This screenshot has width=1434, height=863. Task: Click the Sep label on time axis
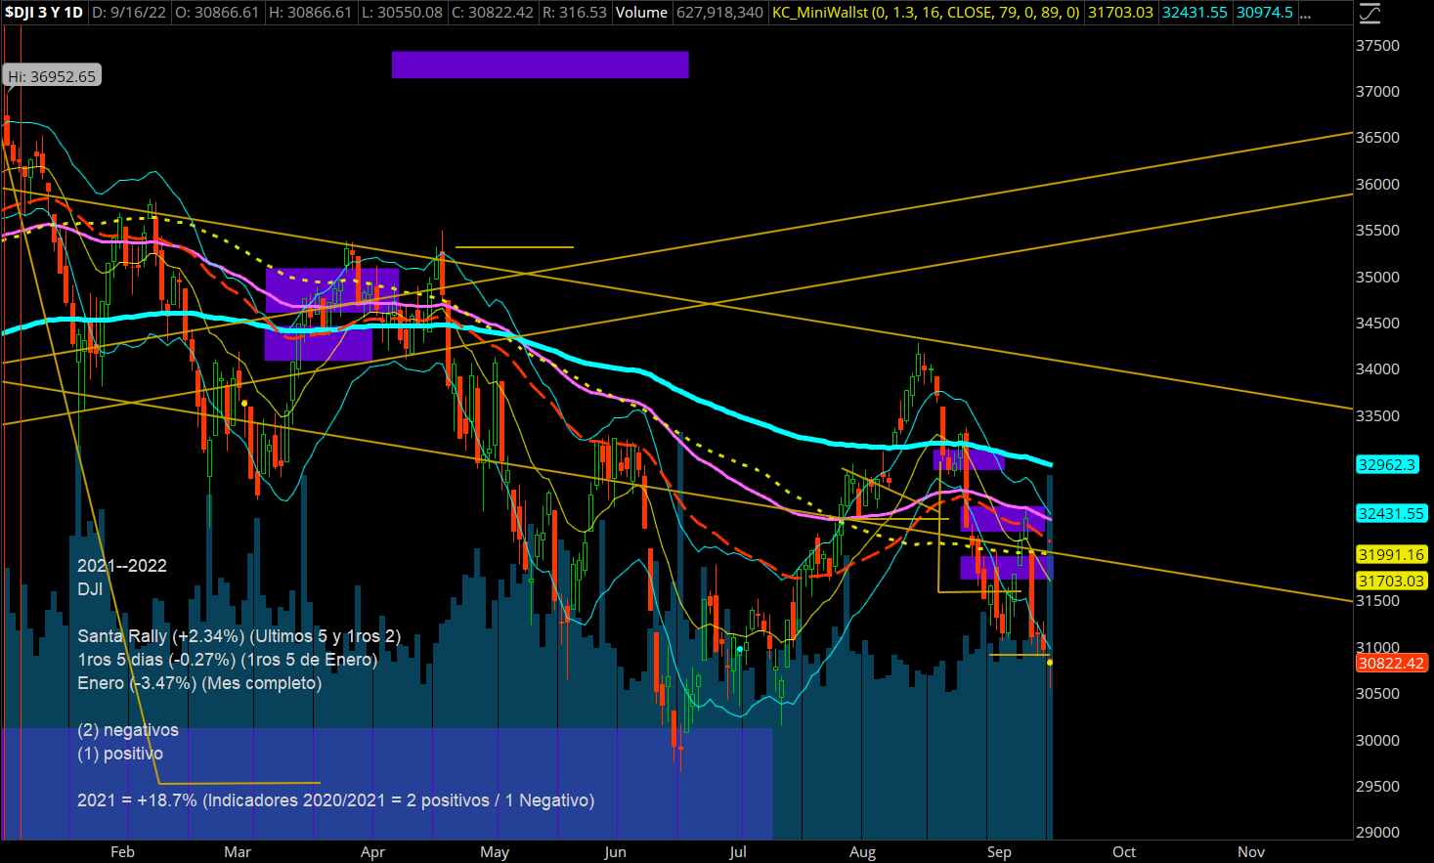pos(999,852)
